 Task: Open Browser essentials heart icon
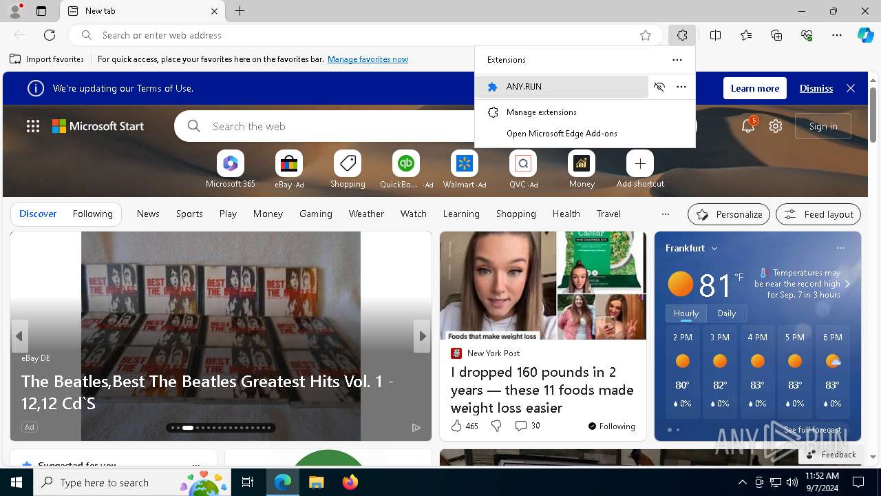point(807,35)
